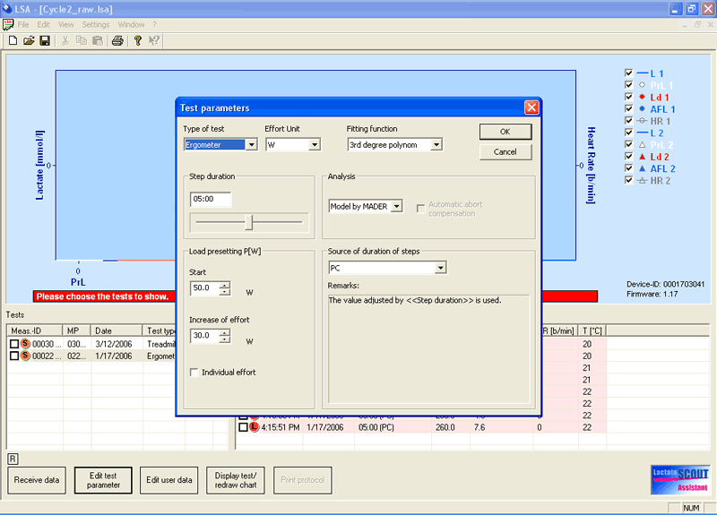The height and width of the screenshot is (515, 717).
Task: Open the Settings menu
Action: (95, 24)
